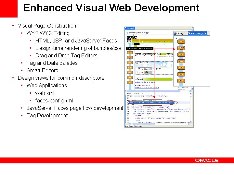Close the active floating window tab
The height and width of the screenshot is (175, 234).
point(205,33)
